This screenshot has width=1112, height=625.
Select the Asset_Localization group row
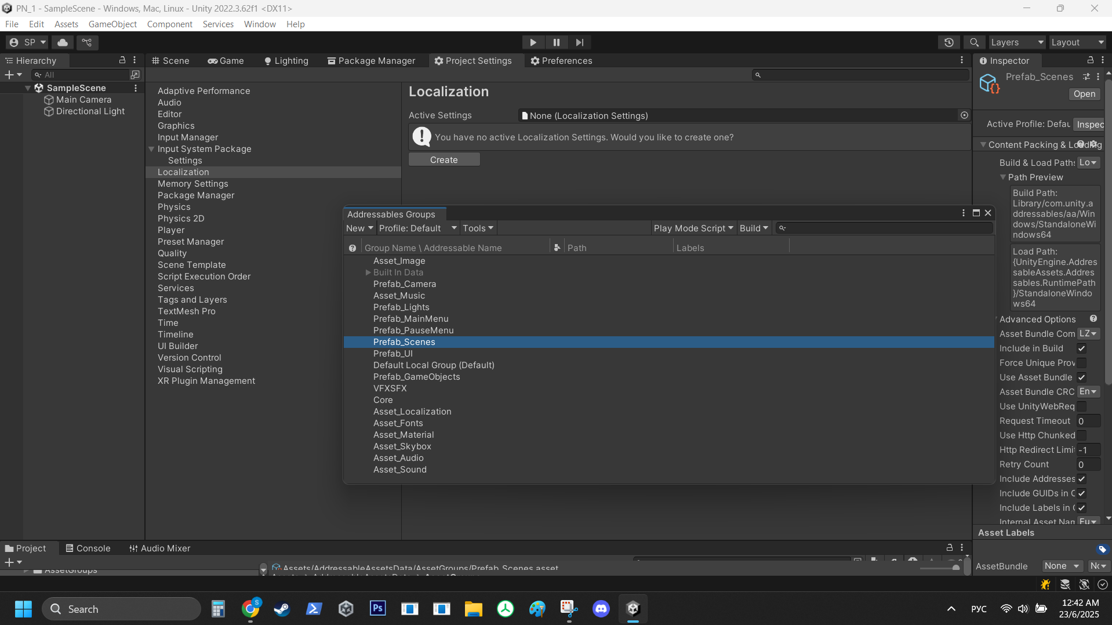669,412
